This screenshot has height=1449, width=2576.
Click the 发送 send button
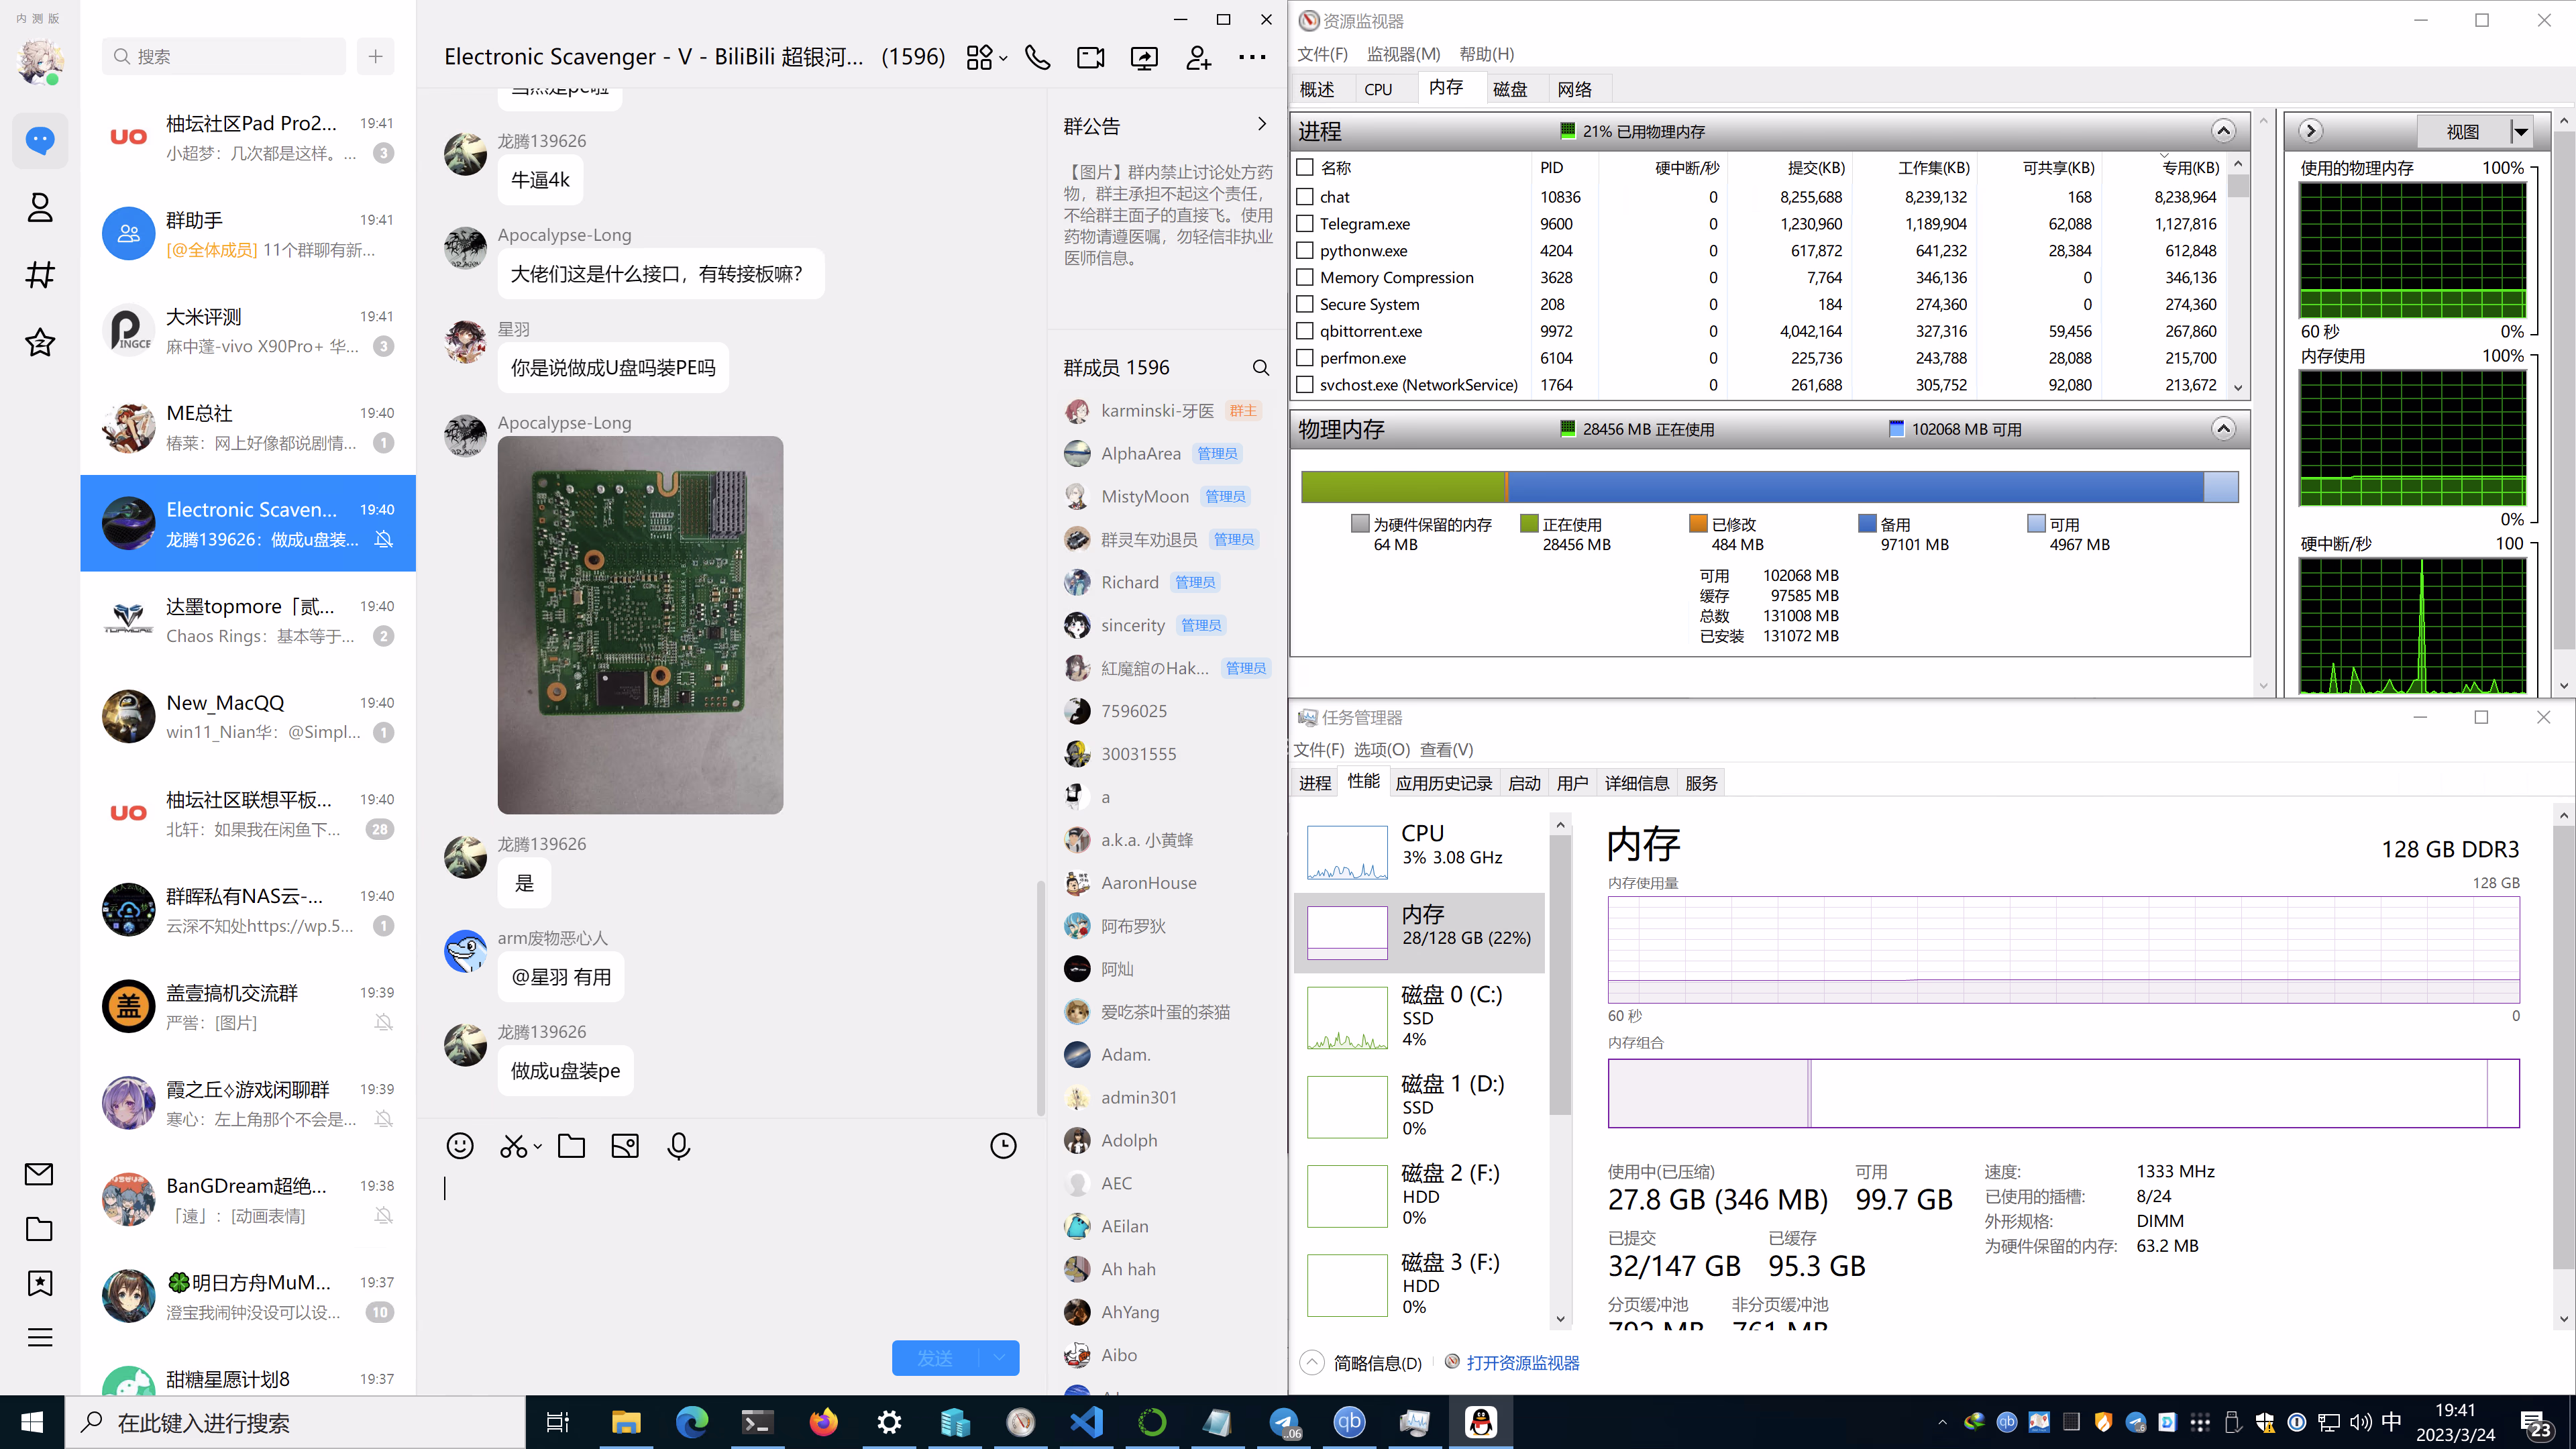coord(935,1358)
